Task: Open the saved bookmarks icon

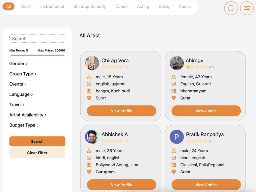Action: [231, 8]
